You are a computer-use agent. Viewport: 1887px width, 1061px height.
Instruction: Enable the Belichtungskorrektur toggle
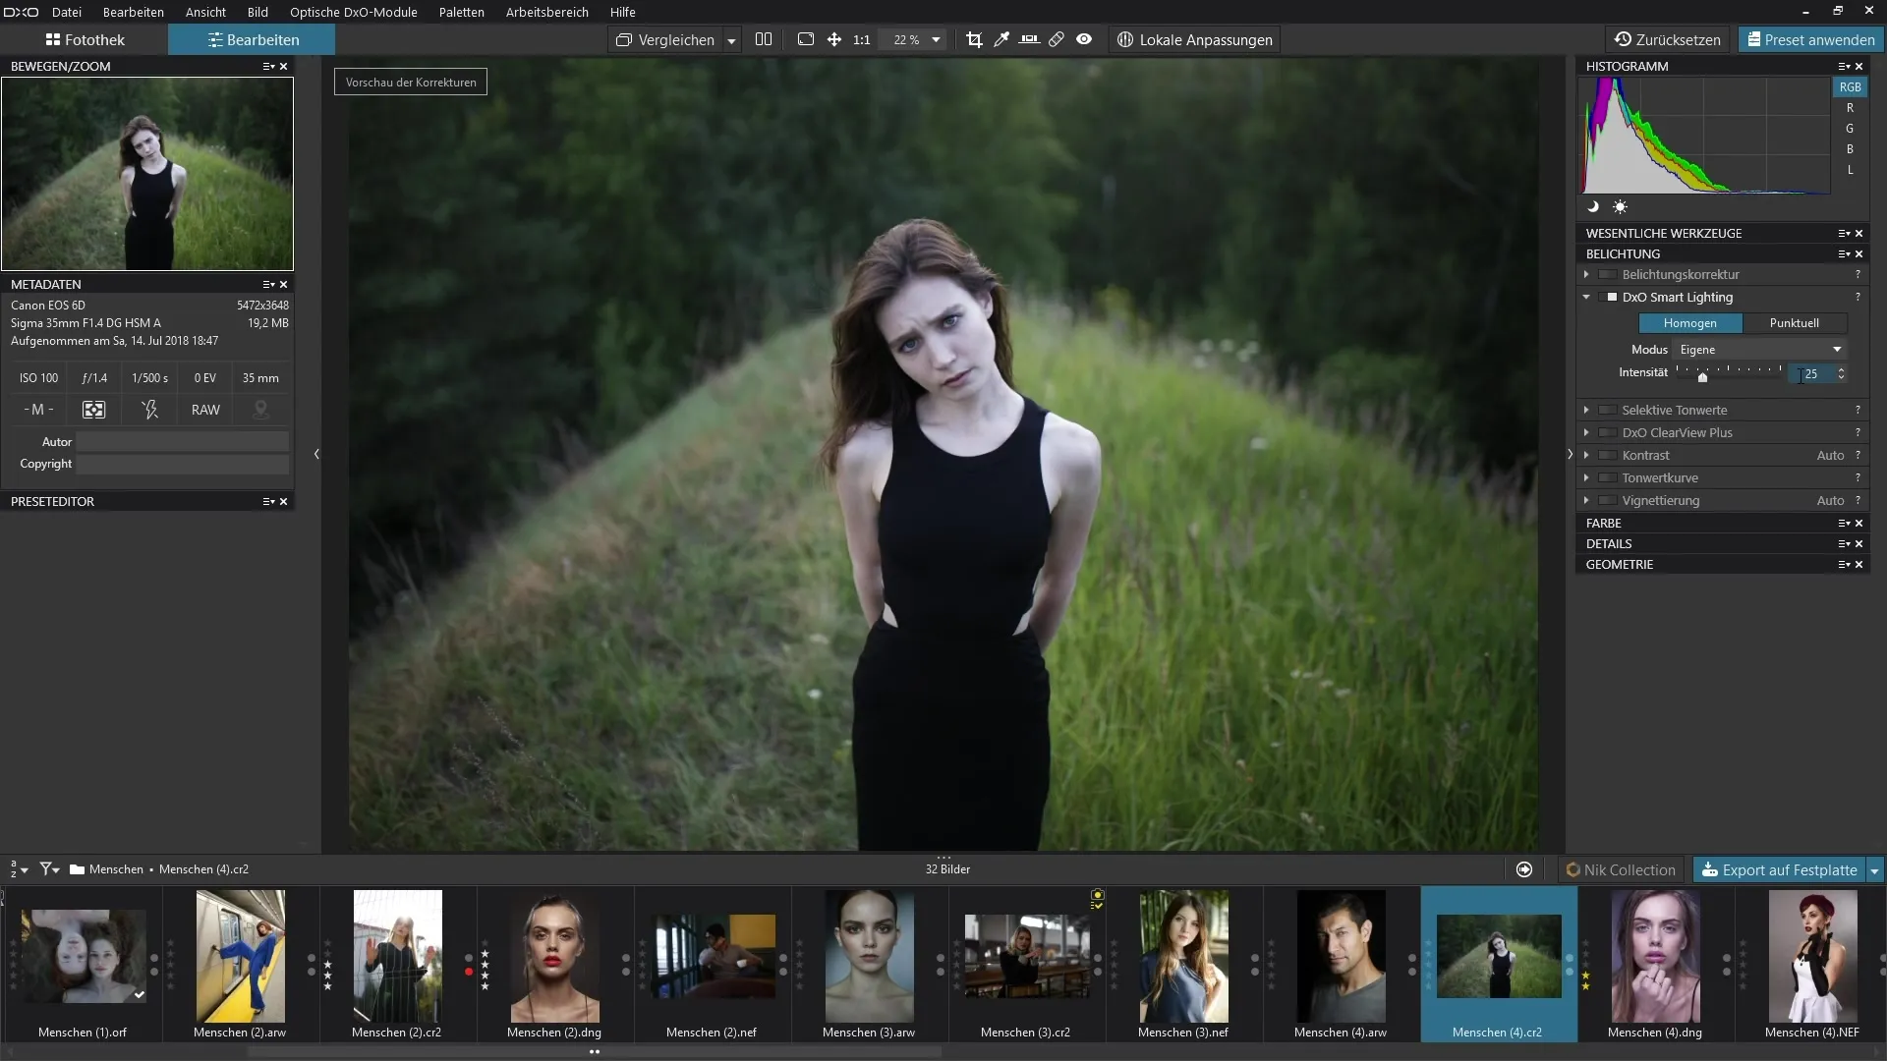tap(1608, 275)
